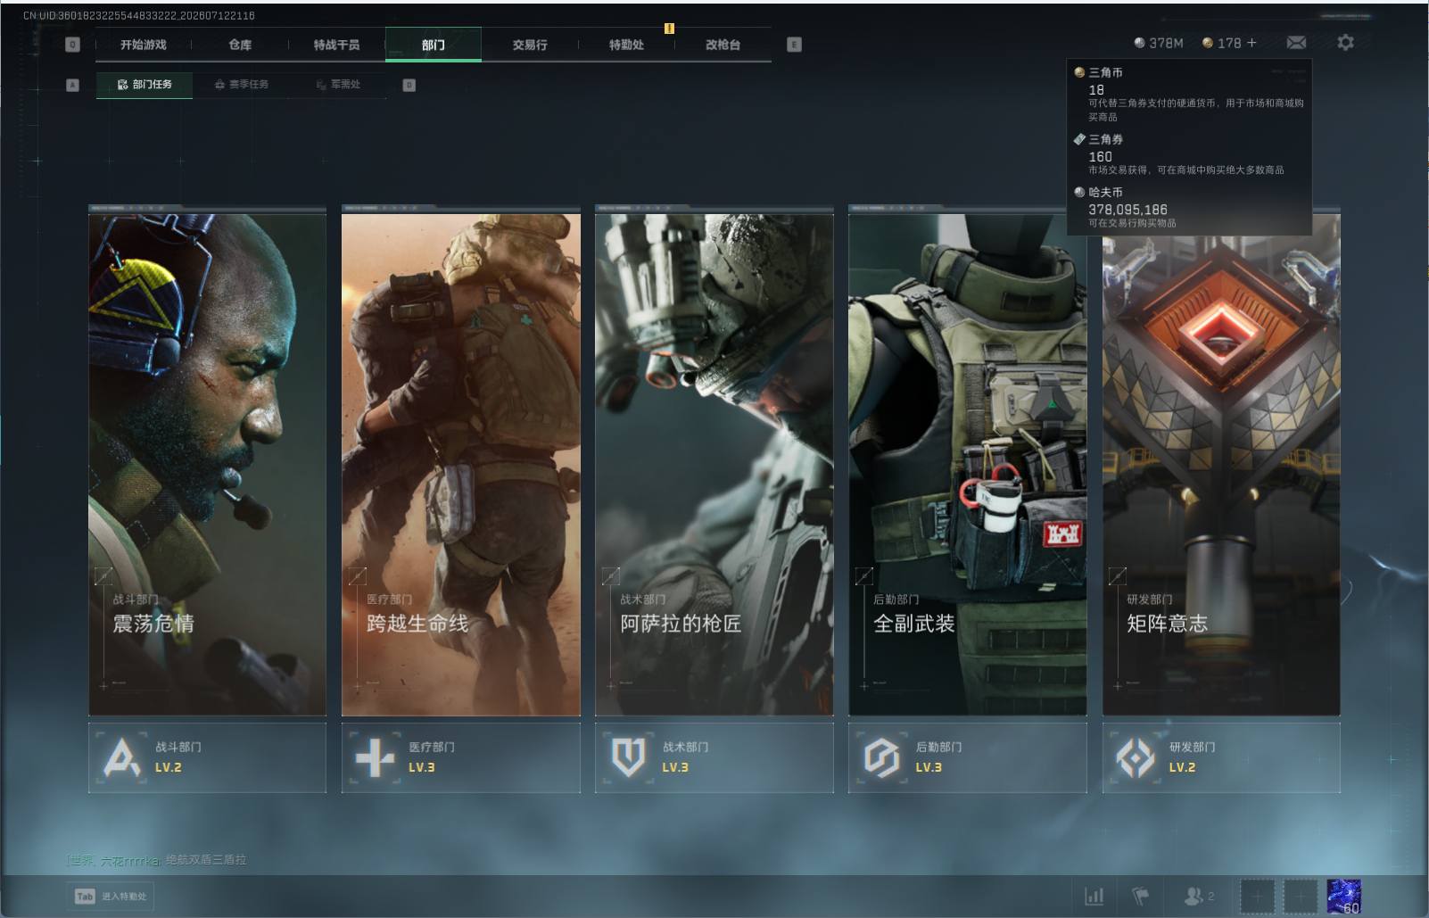Image resolution: width=1429 pixels, height=918 pixels.
Task: Click the 医疗部门 cross icon
Action: (375, 757)
